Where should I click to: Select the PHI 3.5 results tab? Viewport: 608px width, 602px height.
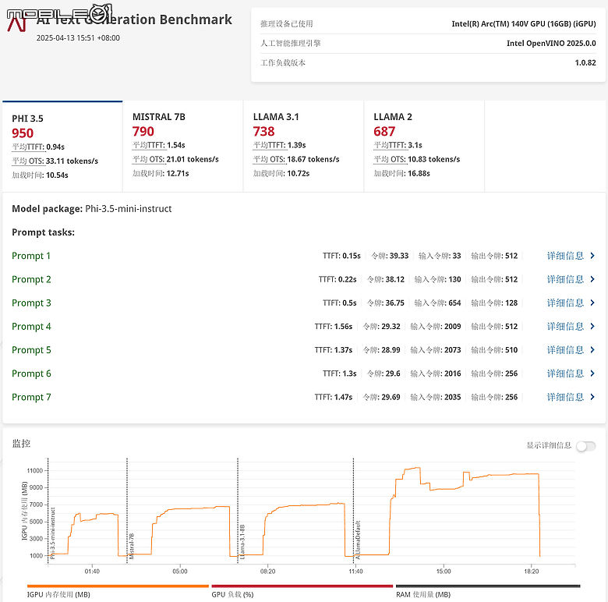[62, 147]
